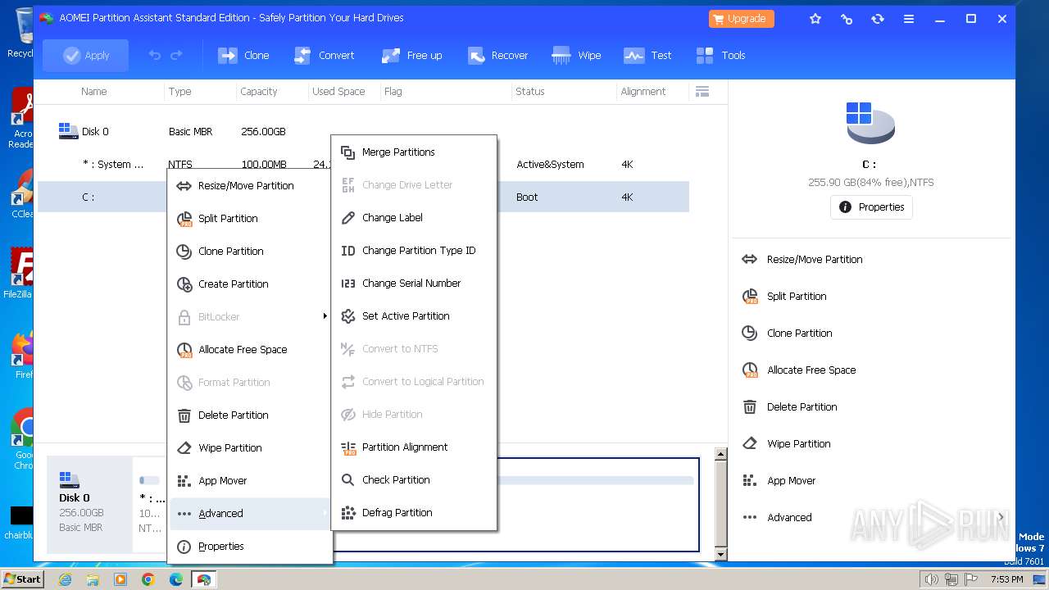Open Chrome from the taskbar
This screenshot has height=590, width=1049.
pyautogui.click(x=148, y=579)
